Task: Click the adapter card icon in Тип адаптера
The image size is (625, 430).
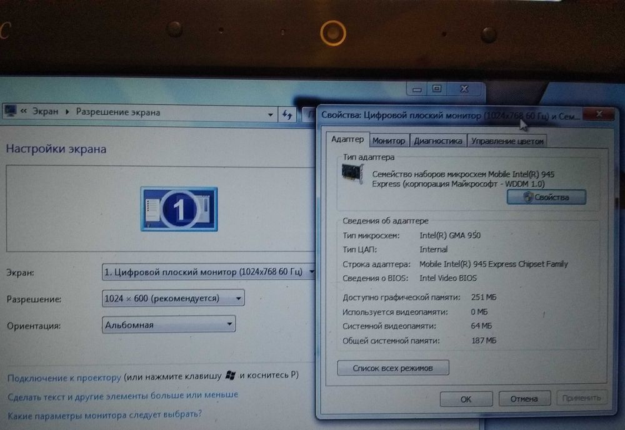Action: [x=352, y=174]
